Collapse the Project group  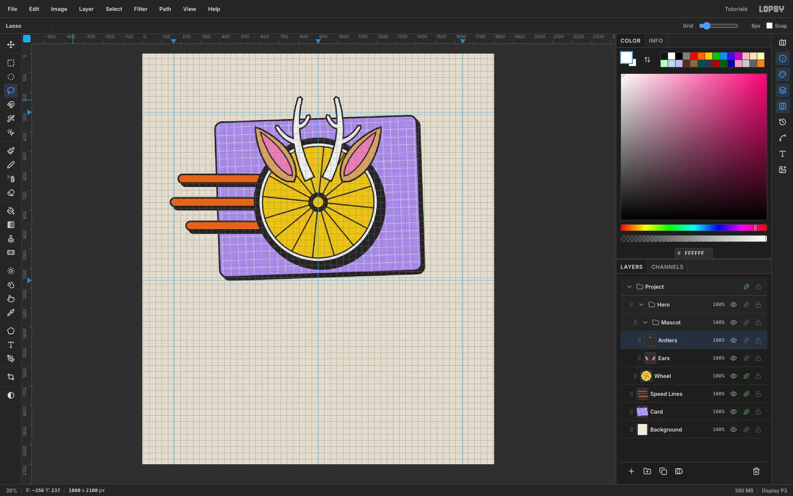(x=629, y=287)
